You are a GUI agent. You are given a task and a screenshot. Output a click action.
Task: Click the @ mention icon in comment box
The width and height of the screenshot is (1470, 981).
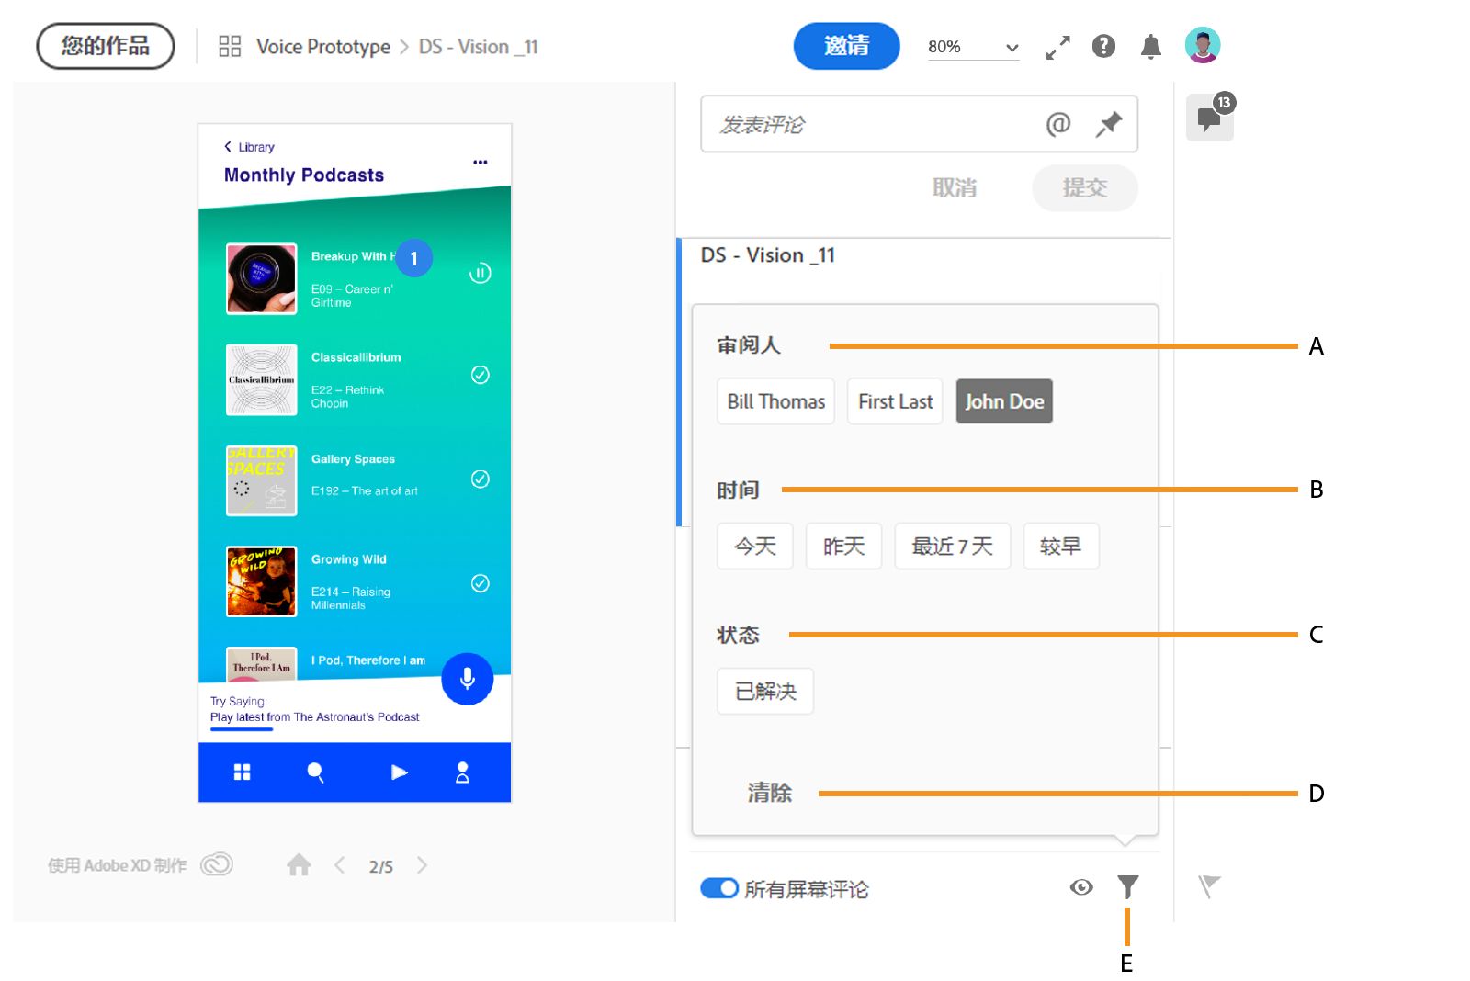pyautogui.click(x=1058, y=124)
